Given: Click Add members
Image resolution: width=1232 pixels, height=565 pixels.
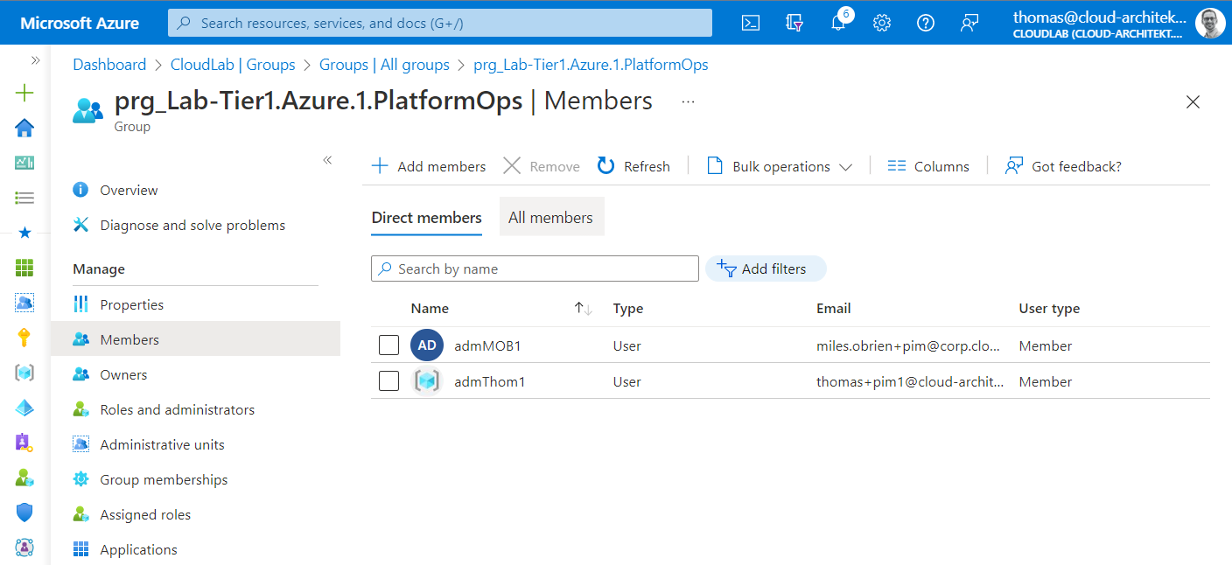Looking at the screenshot, I should 429,166.
